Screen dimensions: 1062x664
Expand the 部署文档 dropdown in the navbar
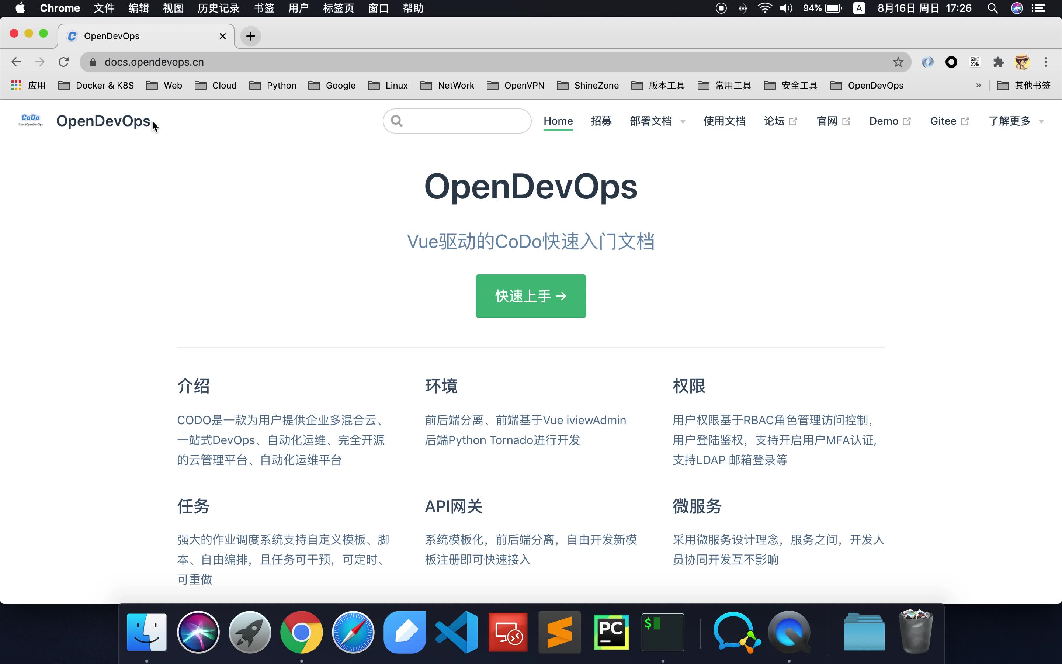[x=657, y=121]
